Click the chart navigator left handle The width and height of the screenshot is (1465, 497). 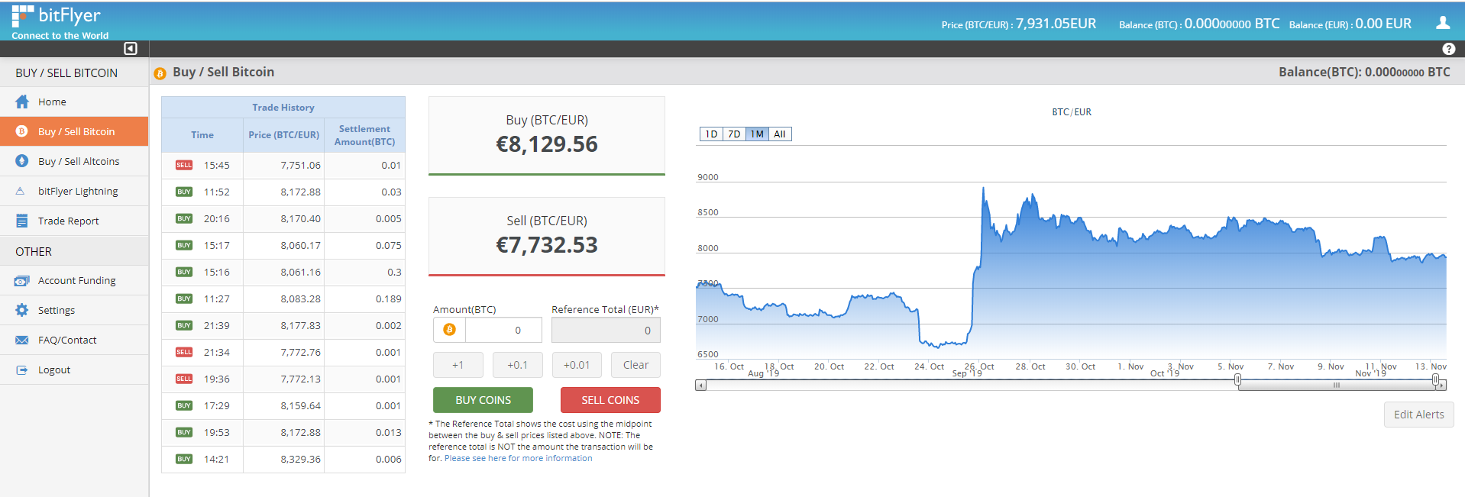click(1237, 379)
